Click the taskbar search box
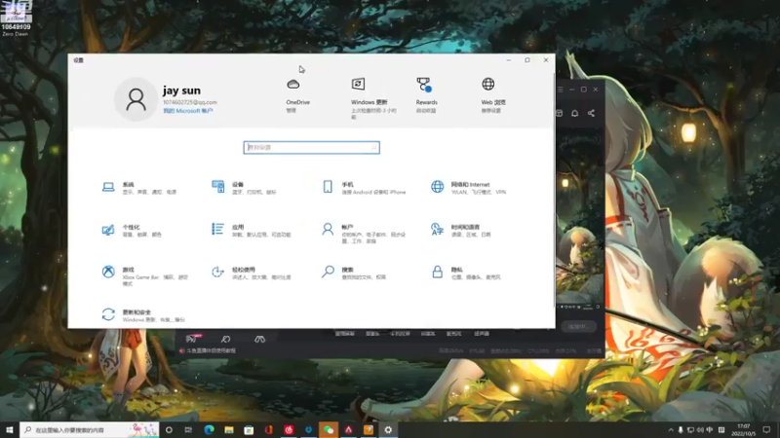780x438 pixels. (90, 429)
